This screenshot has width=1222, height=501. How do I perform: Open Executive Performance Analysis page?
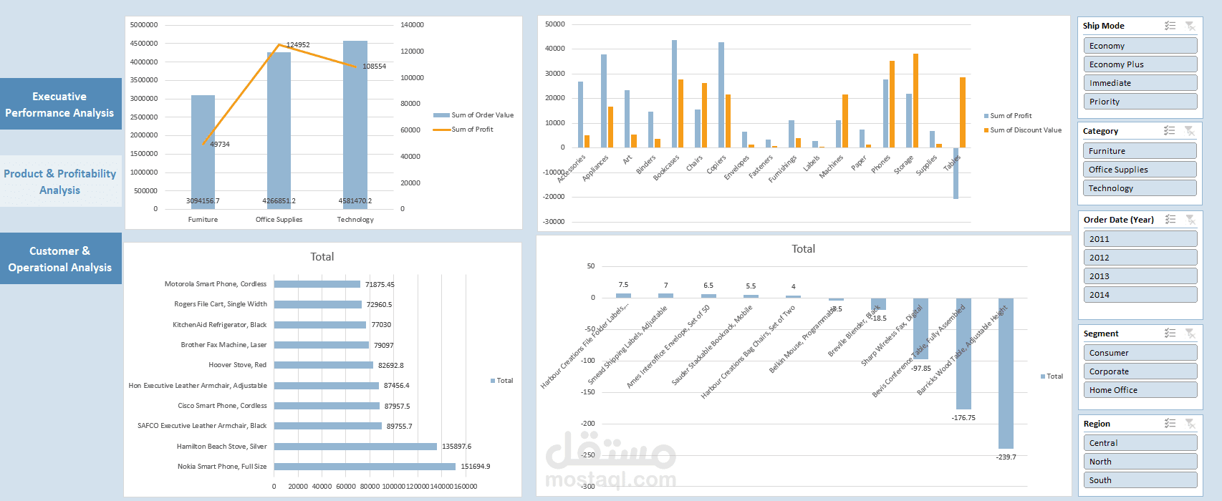[x=60, y=104]
